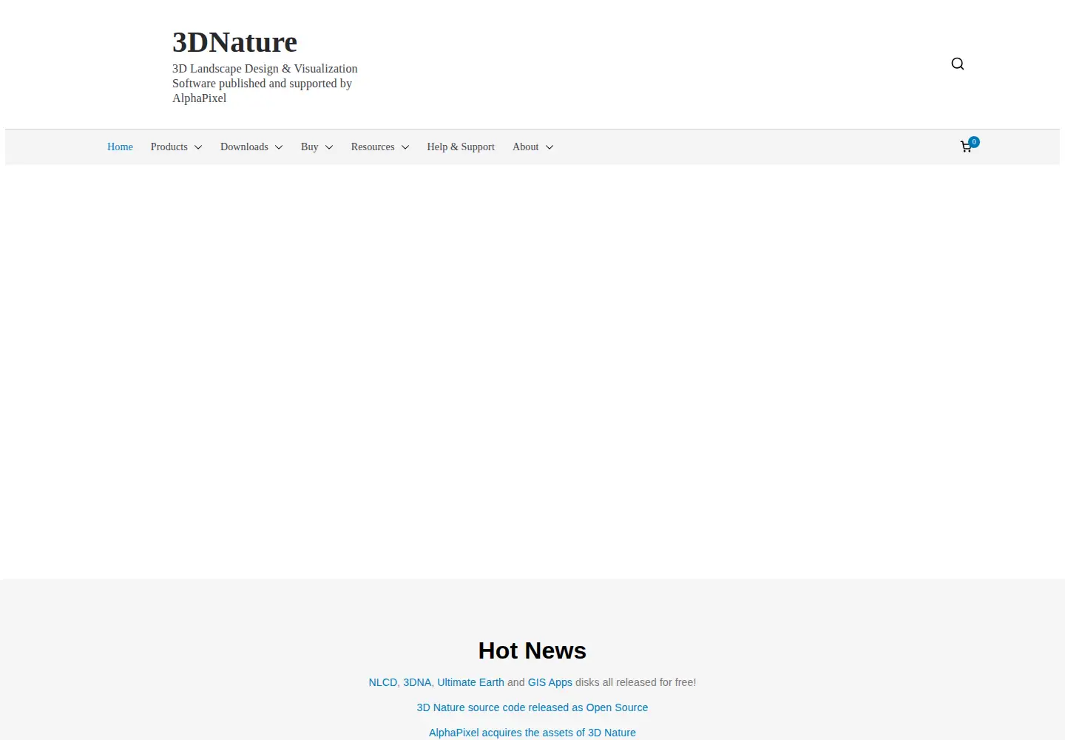Image resolution: width=1065 pixels, height=740 pixels.
Task: Open the shopping cart icon
Action: tap(966, 147)
